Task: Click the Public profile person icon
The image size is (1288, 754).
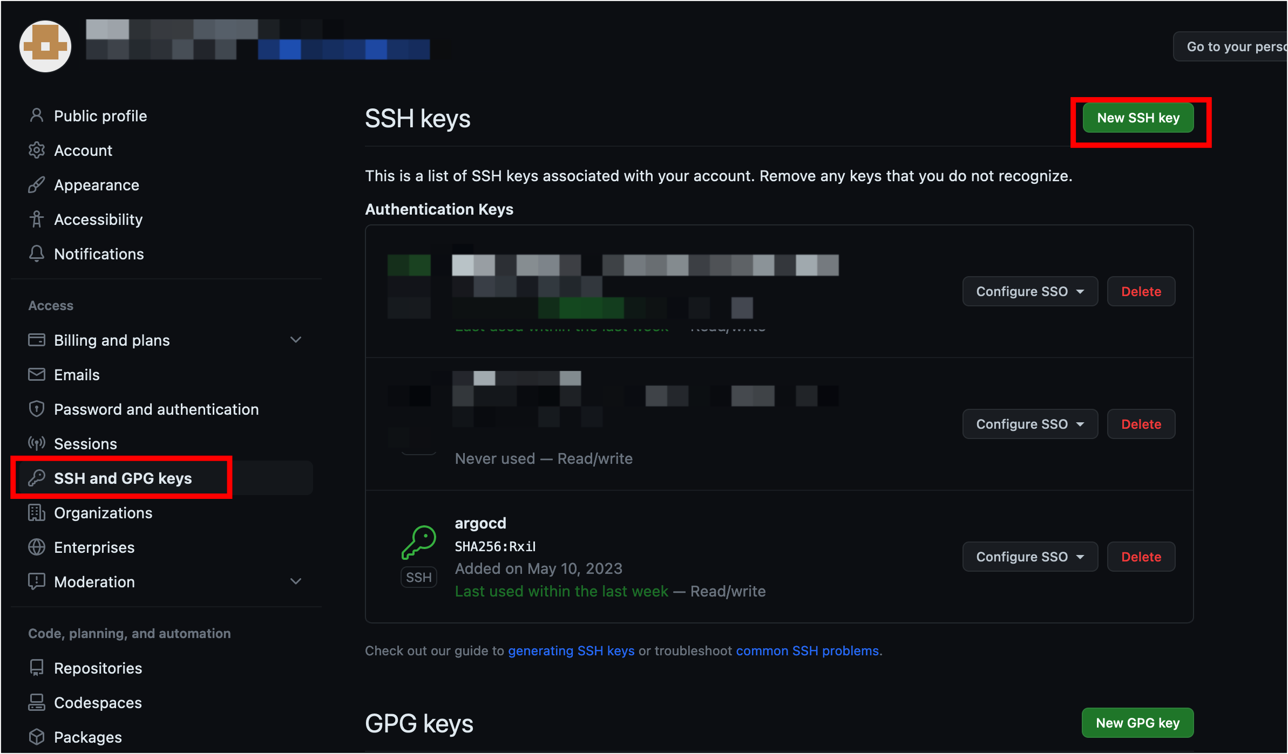Action: click(37, 115)
